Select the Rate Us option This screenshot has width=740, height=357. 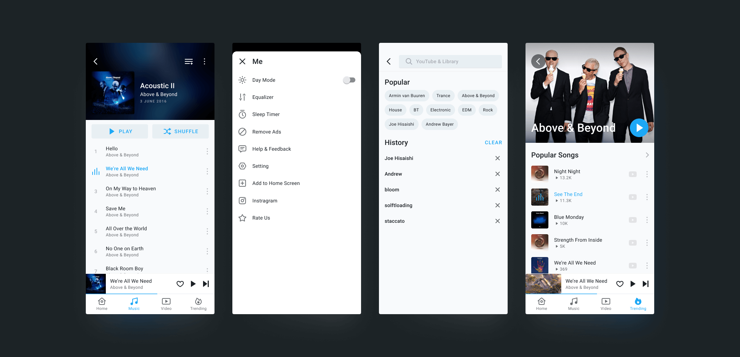297,218
